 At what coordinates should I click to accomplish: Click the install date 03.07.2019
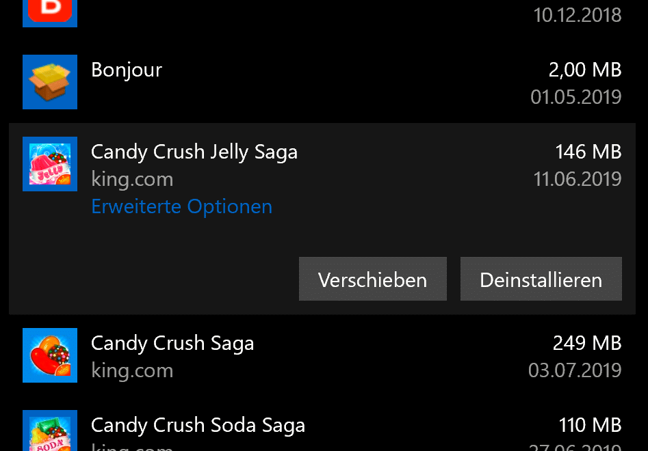[x=575, y=370]
